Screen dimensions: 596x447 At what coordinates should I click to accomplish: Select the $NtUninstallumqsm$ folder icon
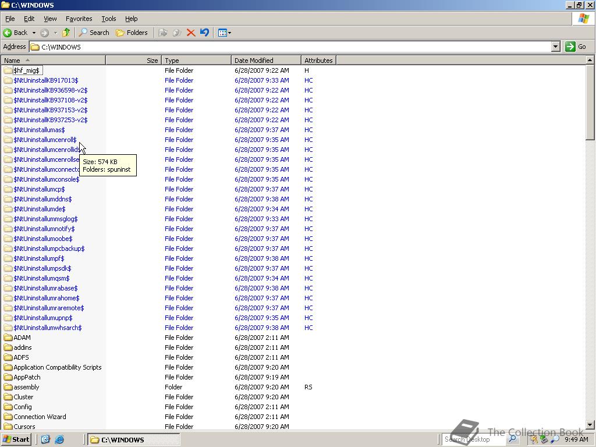click(8, 278)
